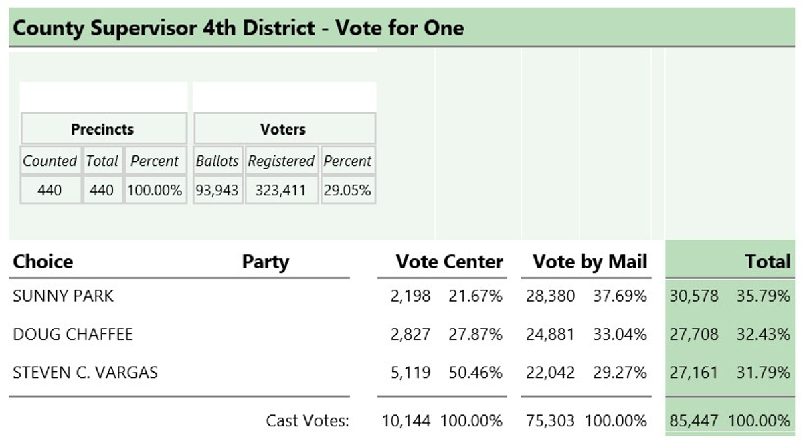Viewport: 803px width, 445px height.
Task: Click the Total column header
Action: [768, 261]
